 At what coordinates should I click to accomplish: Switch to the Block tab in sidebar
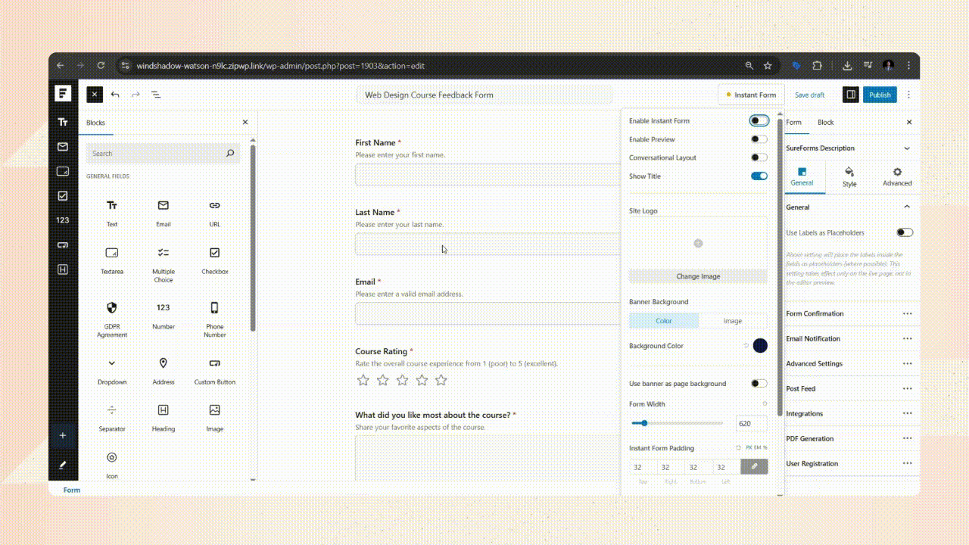[825, 123]
